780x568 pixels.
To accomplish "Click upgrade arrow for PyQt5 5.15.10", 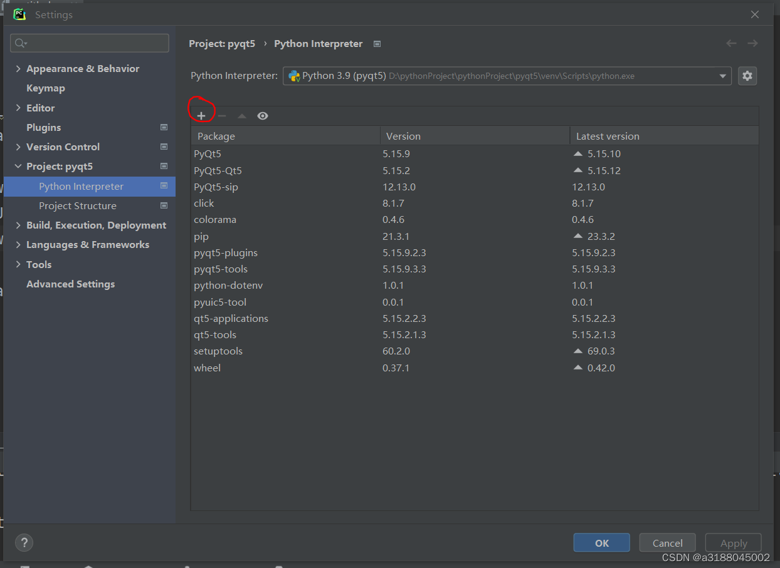I will pyautogui.click(x=578, y=153).
